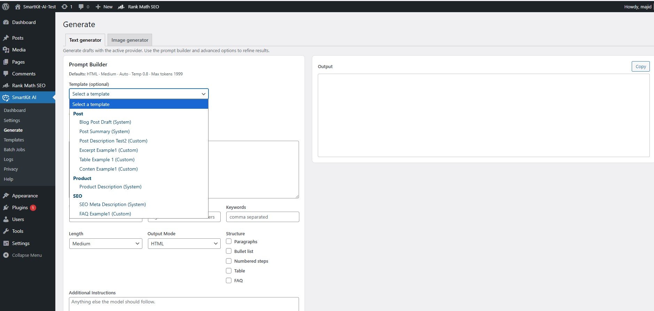Viewport: 654px width, 311px height.
Task: Click the WordPress logo icon in admin bar
Action: coord(6,7)
